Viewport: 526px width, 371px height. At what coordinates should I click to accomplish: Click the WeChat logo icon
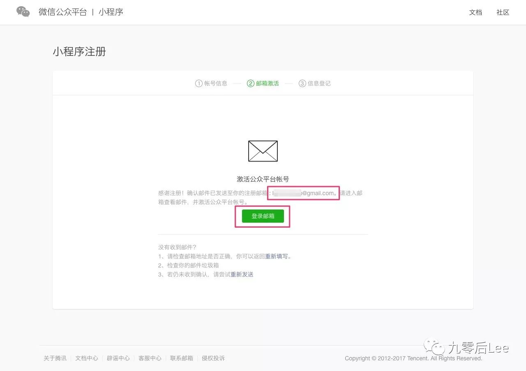point(23,11)
